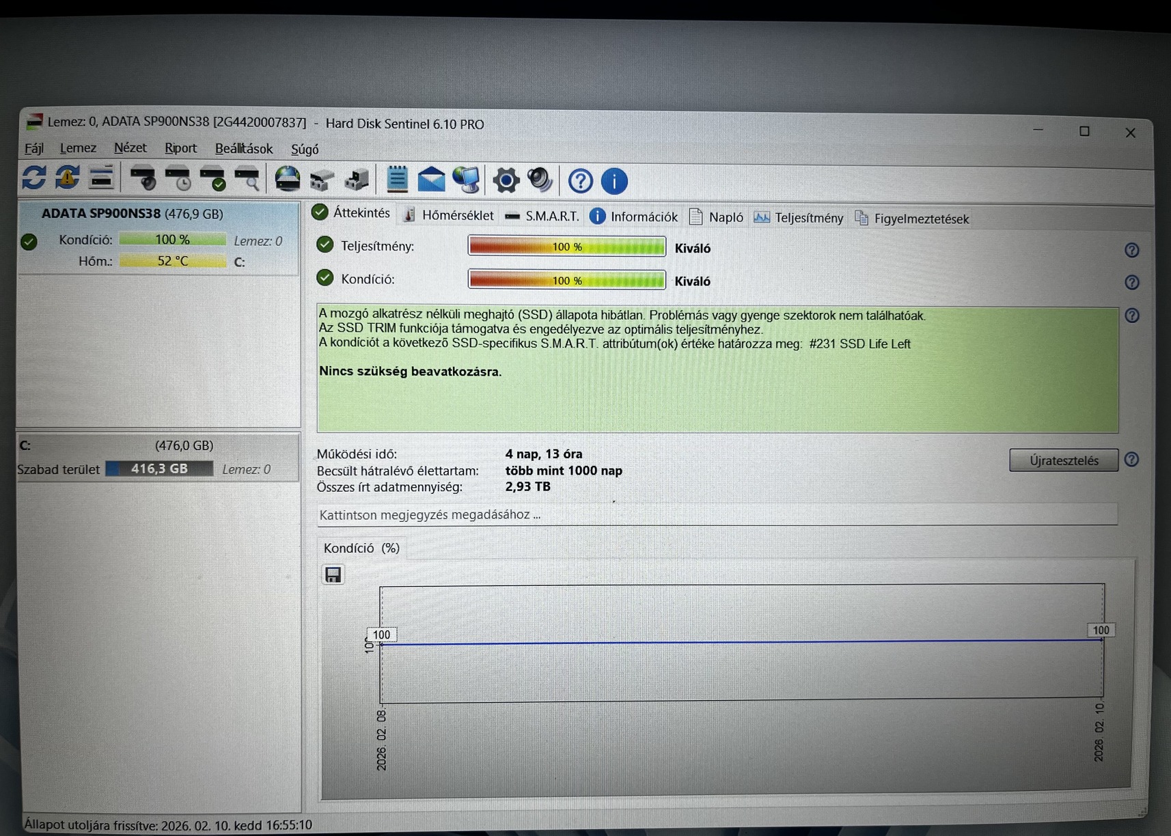
Task: Click the 'Működési idő:' label
Action: point(357,454)
